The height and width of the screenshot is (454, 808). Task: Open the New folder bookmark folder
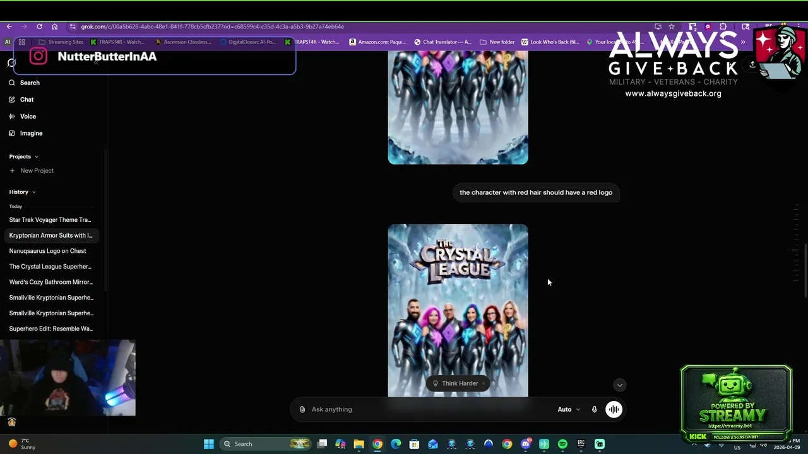497,42
